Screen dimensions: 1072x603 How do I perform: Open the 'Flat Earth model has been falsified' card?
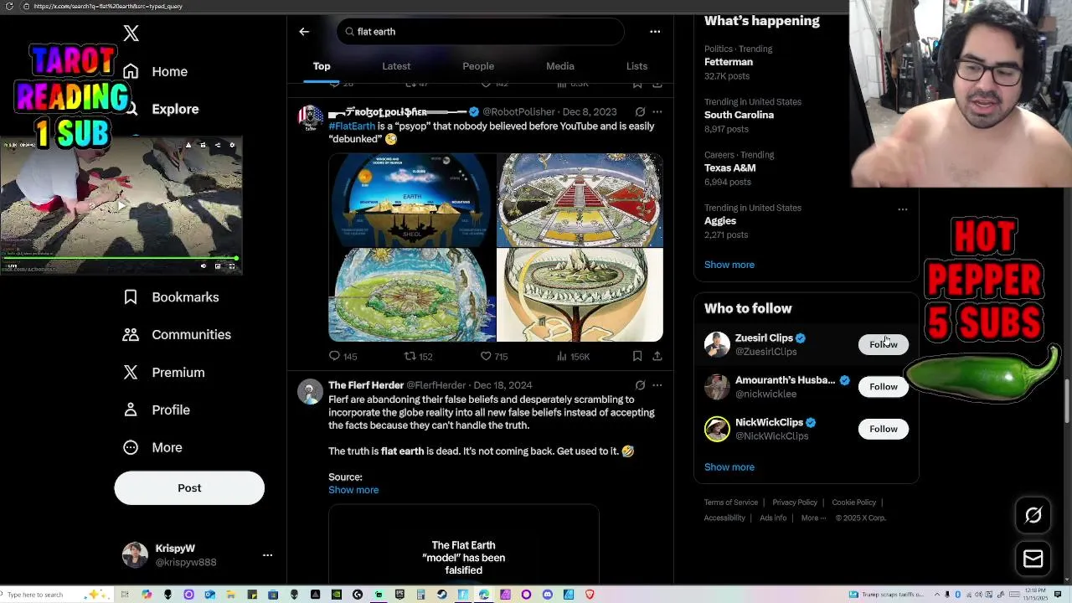point(463,545)
